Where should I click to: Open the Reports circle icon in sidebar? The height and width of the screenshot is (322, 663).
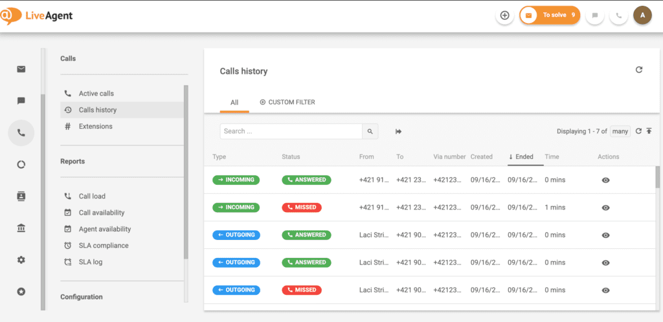click(x=21, y=164)
